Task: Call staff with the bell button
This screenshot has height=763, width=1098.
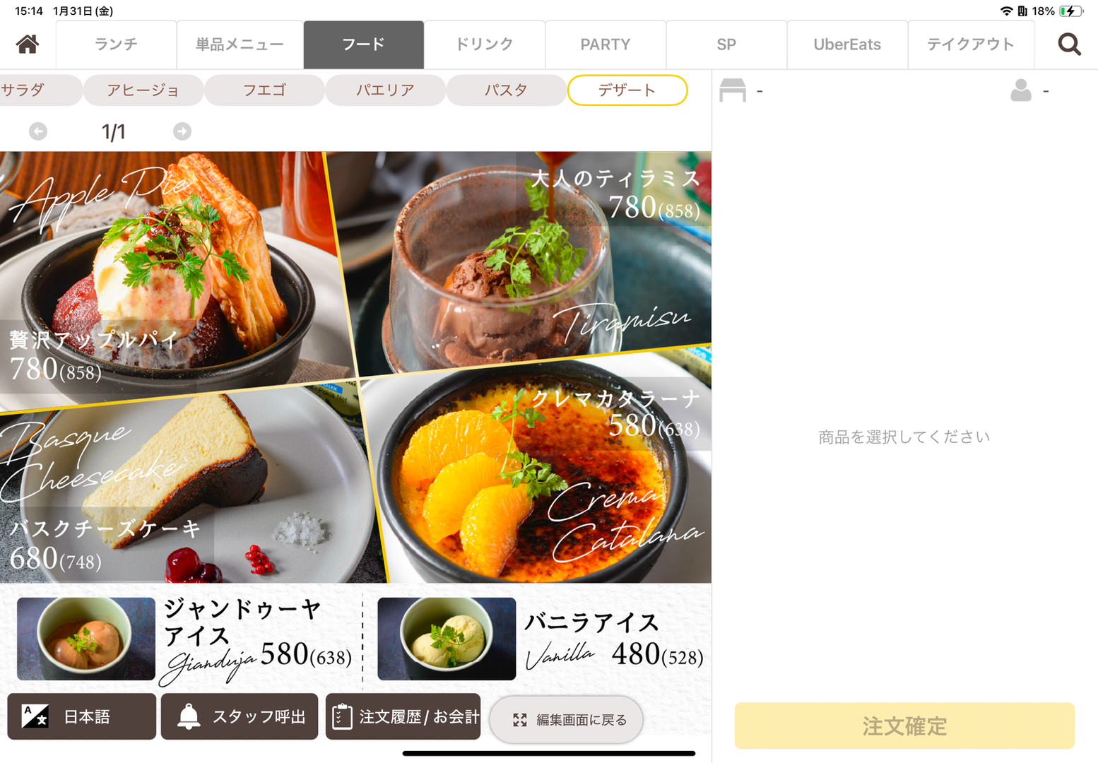Action: tap(240, 716)
